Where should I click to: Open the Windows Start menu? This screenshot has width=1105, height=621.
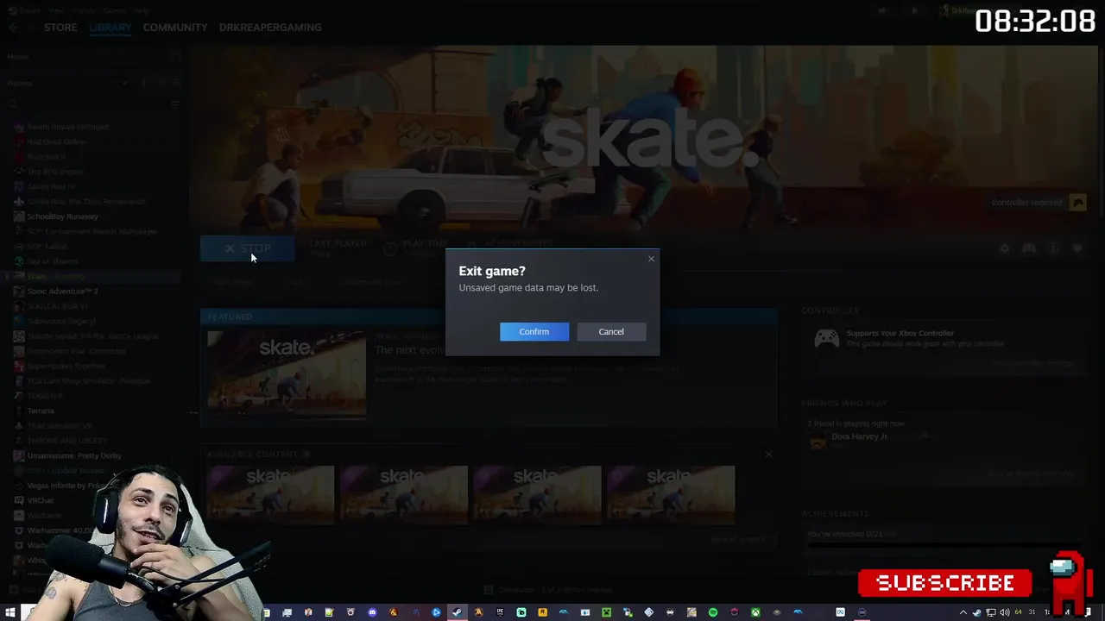click(x=10, y=612)
